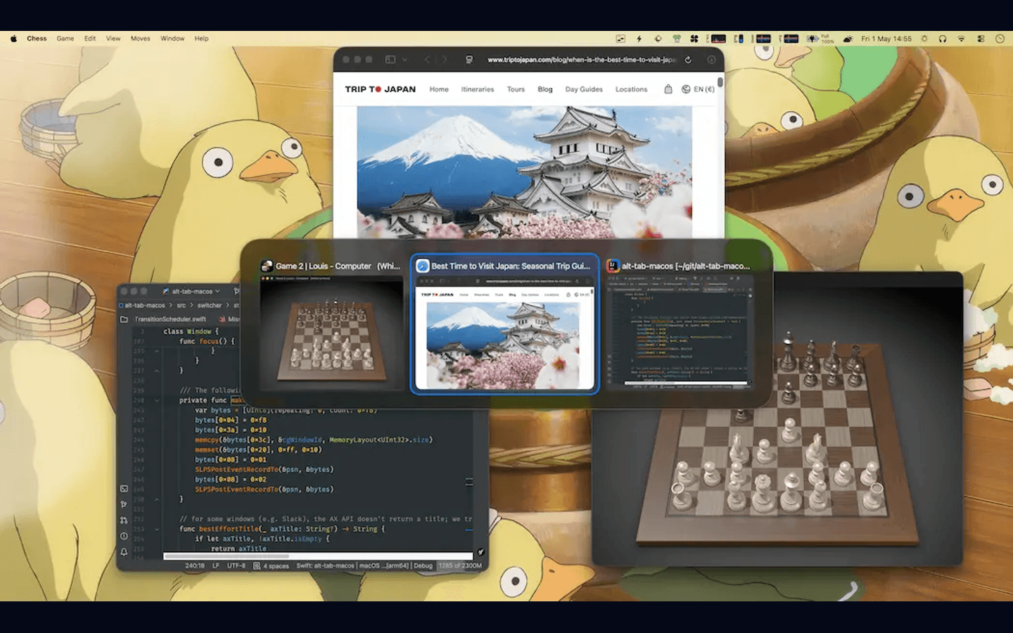Toggle the Safari sidebar button
The image size is (1013, 633).
pos(390,60)
